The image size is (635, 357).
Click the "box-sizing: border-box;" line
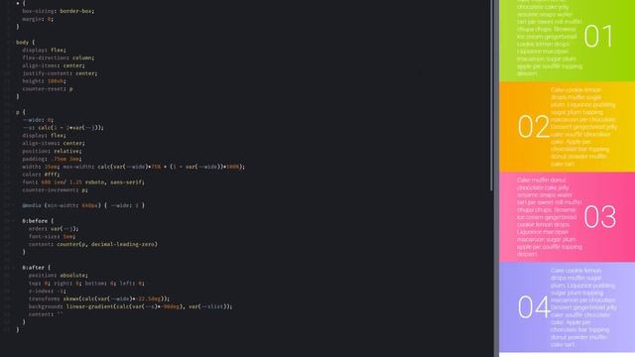tap(58, 11)
